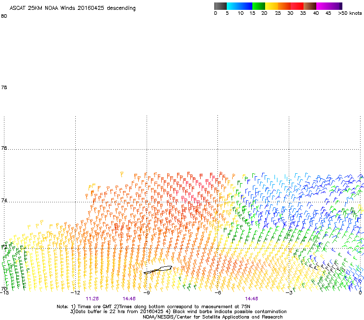Click the latitude label '76'

pyautogui.click(x=4, y=148)
